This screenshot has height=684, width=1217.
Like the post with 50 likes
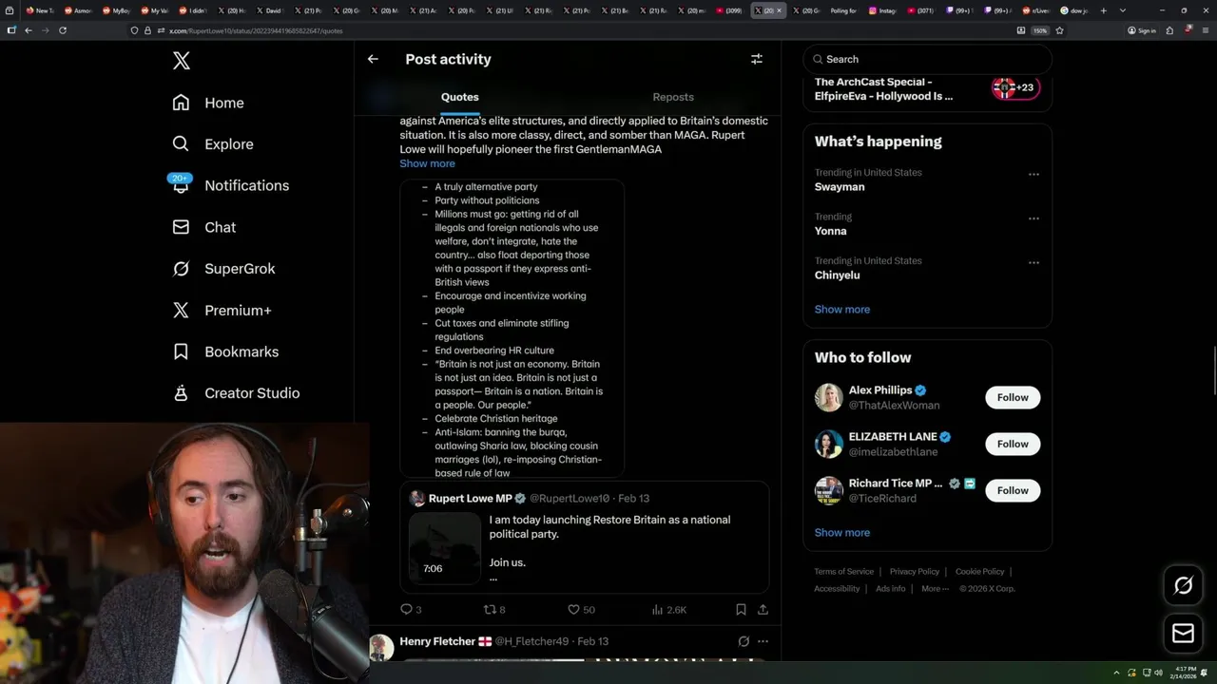[581, 610]
